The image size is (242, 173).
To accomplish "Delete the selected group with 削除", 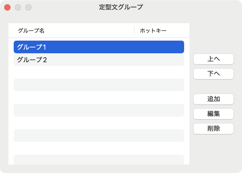I will [213, 129].
